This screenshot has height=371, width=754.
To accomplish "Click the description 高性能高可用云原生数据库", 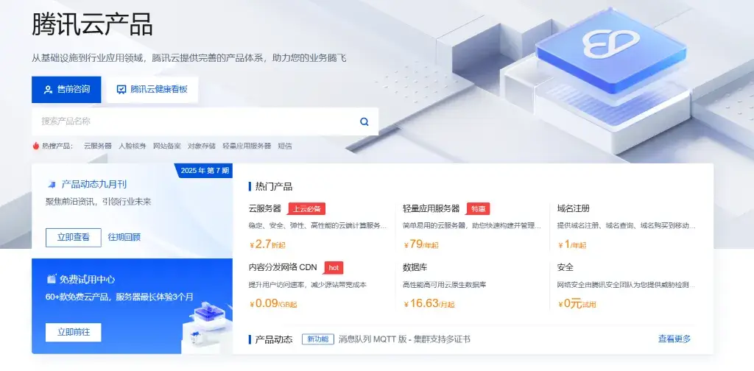I will (444, 284).
